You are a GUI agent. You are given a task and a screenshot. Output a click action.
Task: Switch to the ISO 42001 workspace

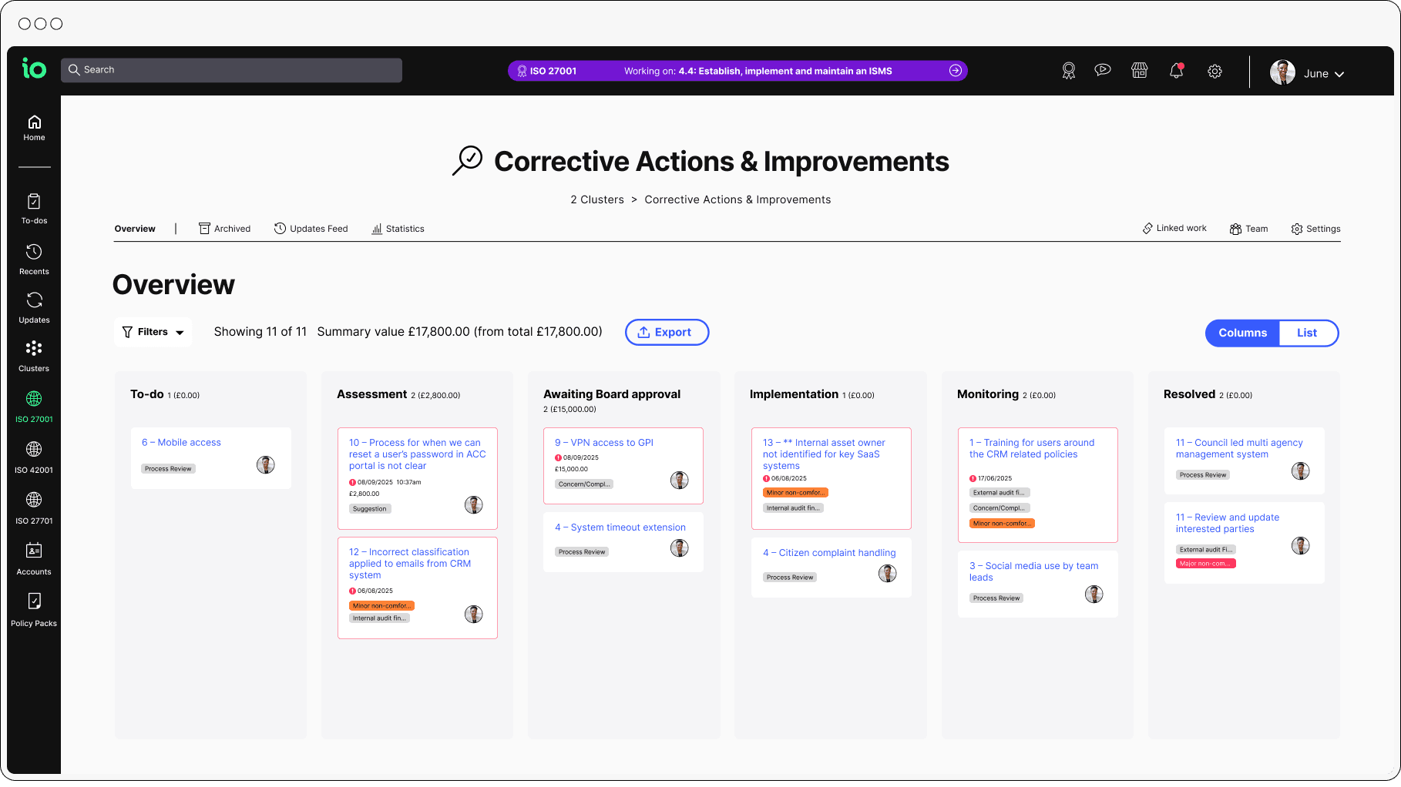click(x=34, y=454)
